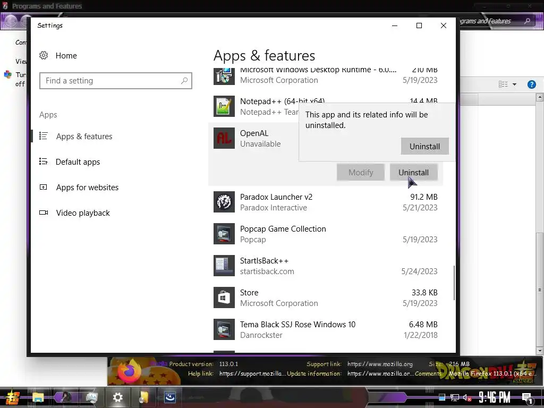
Task: Click the 113.0.1 product version value
Action: [228, 364]
